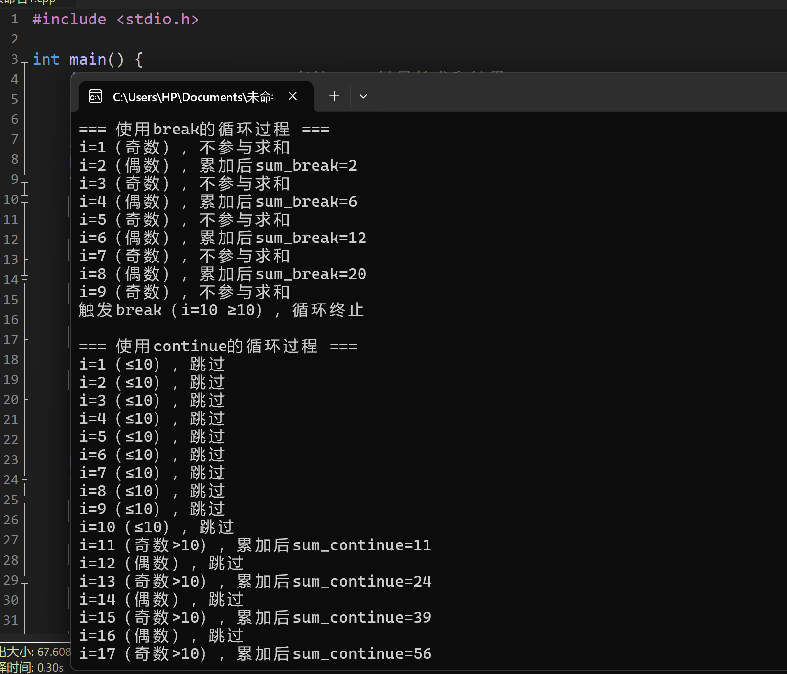Click the 'i=9 (奇数)，不参与求和' line

coord(184,292)
